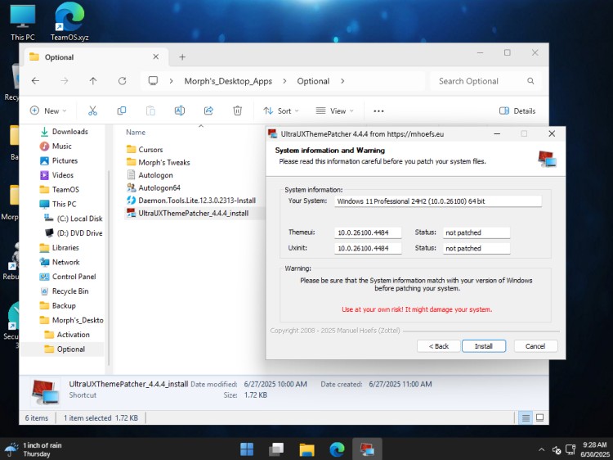
Task: Click the Your System information field
Action: tap(438, 201)
